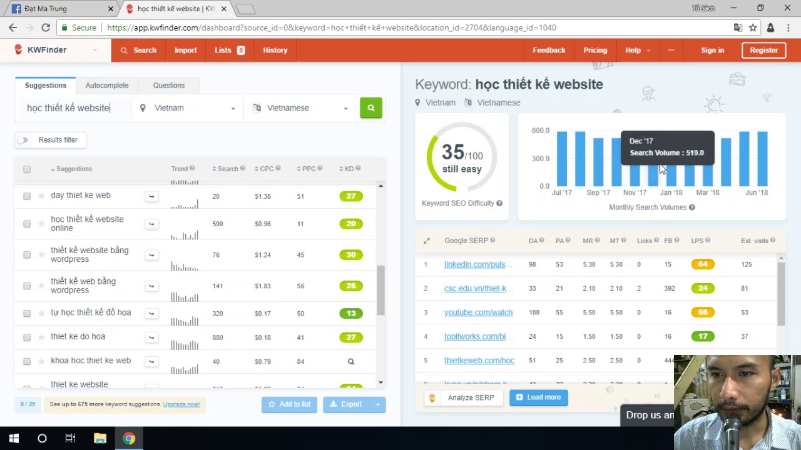Open Lists in the top navigation
801x450 pixels.
230,50
